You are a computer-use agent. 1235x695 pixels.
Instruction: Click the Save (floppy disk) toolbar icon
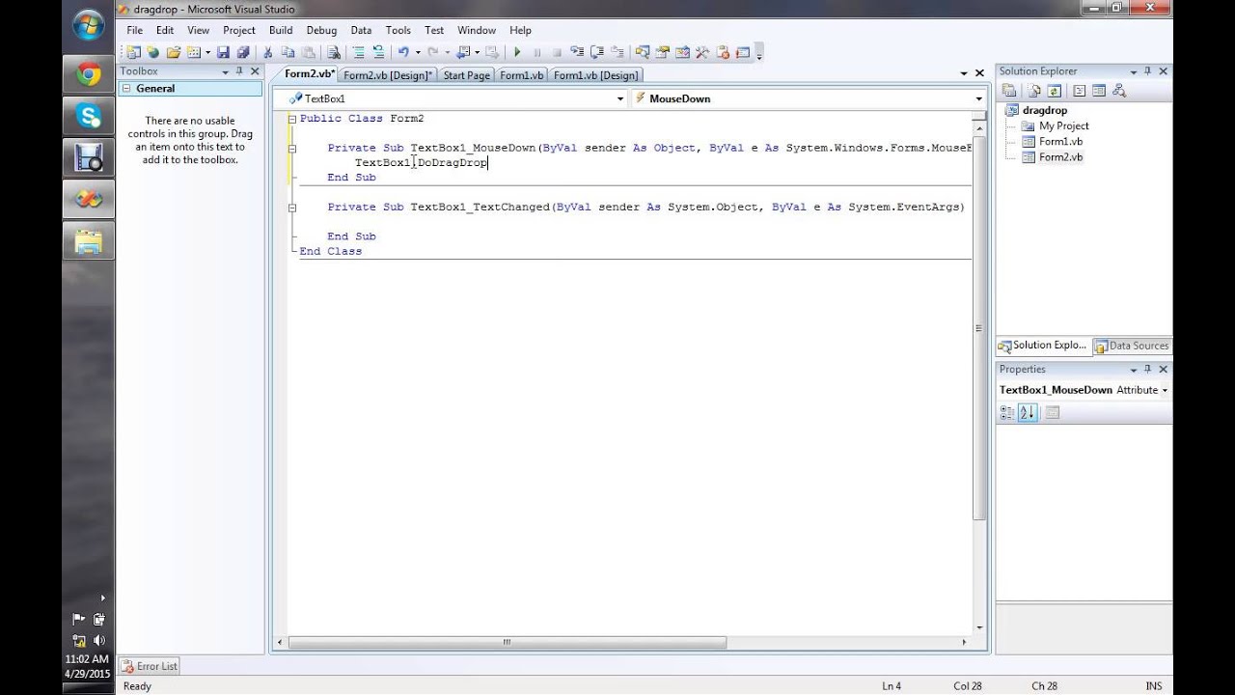[223, 53]
